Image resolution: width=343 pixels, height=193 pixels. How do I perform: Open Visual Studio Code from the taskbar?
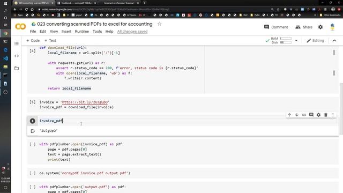click(5, 58)
